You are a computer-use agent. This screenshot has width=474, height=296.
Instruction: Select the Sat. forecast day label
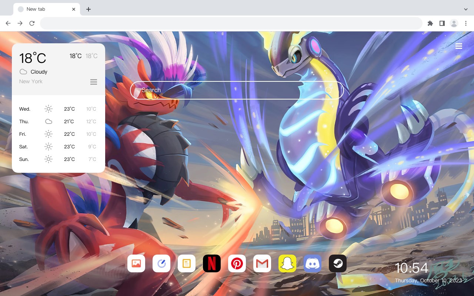click(x=24, y=147)
